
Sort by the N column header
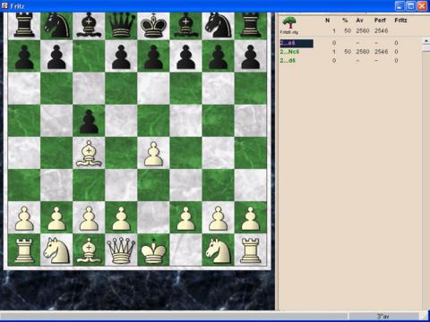click(327, 21)
